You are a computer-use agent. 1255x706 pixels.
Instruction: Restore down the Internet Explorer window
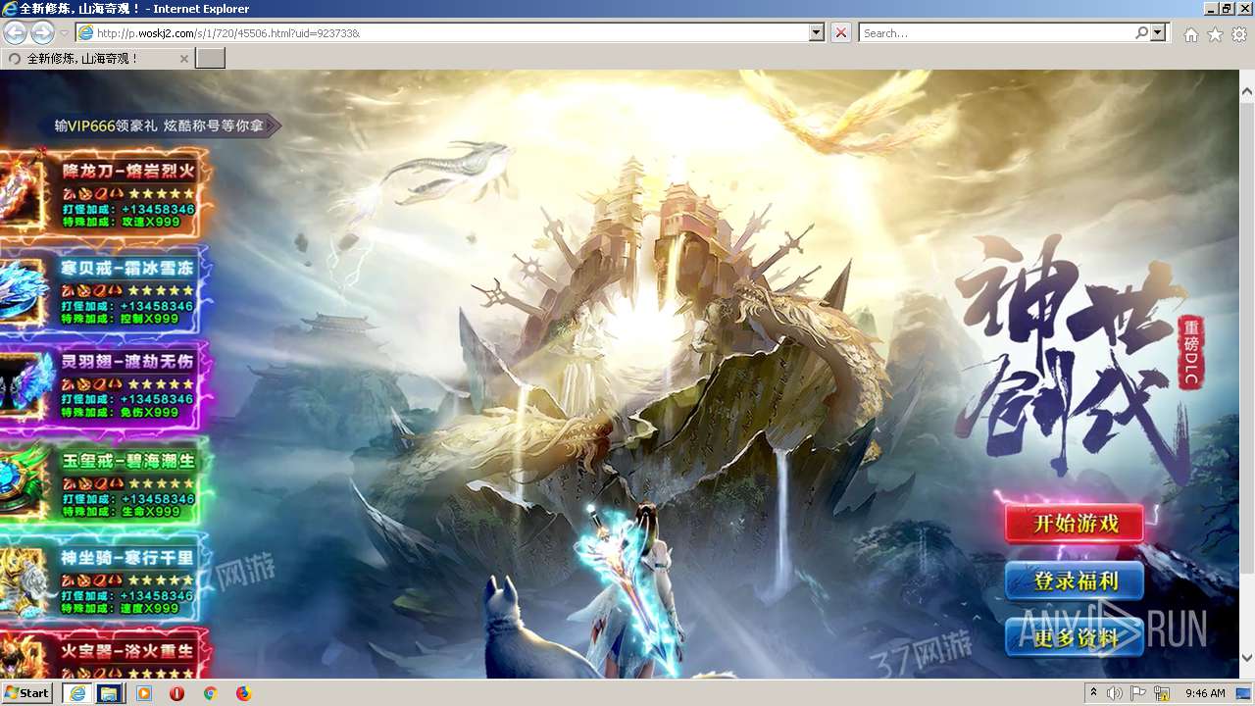click(x=1228, y=8)
